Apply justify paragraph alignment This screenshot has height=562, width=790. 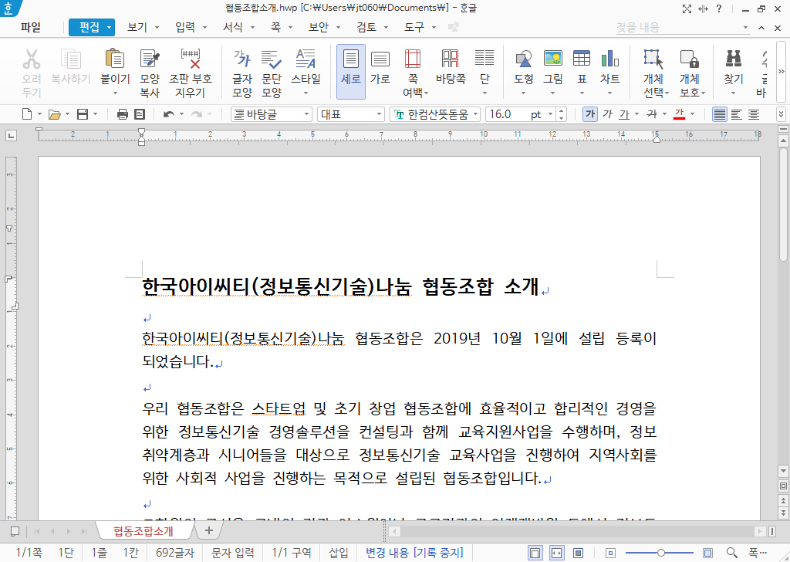[720, 114]
